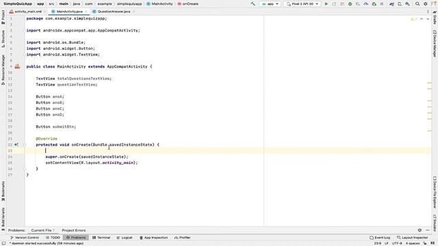Click the Debug app bug icon

tap(350, 4)
